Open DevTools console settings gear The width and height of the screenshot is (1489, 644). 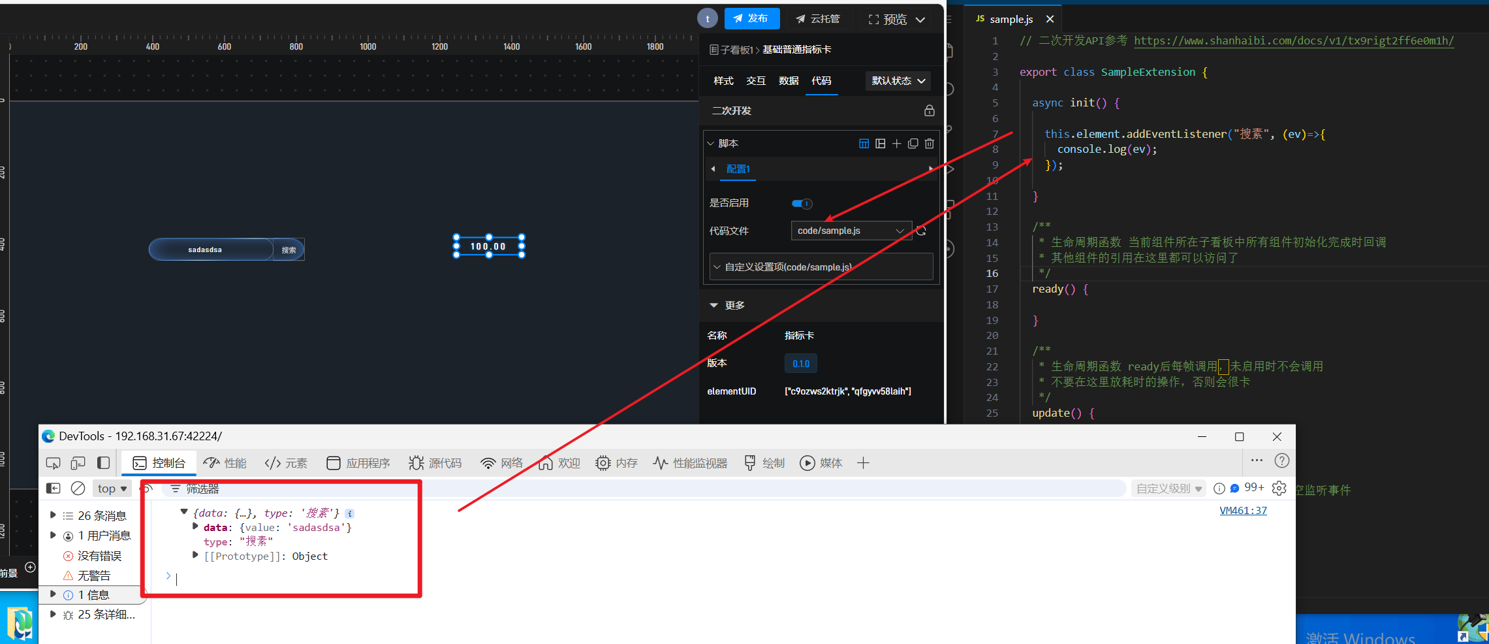coord(1279,489)
